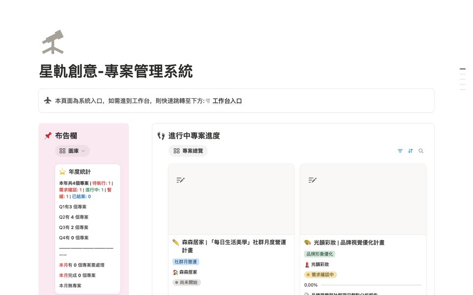Click the footprints icon beside 進行中專案進度
This screenshot has height=295, width=473.
(x=161, y=136)
